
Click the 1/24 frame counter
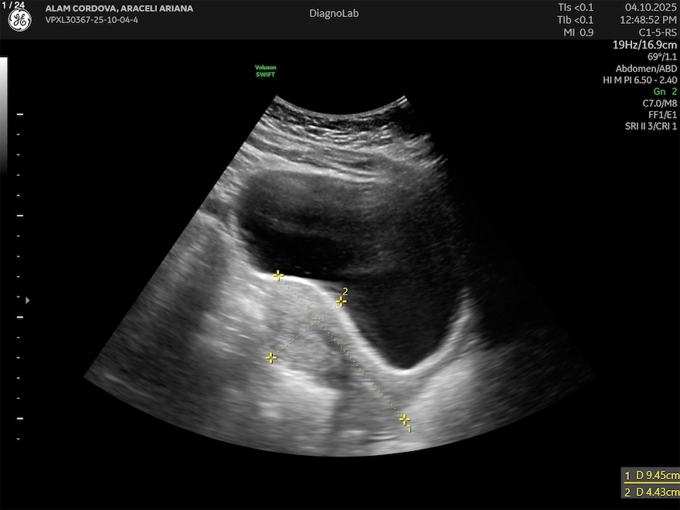(x=14, y=5)
